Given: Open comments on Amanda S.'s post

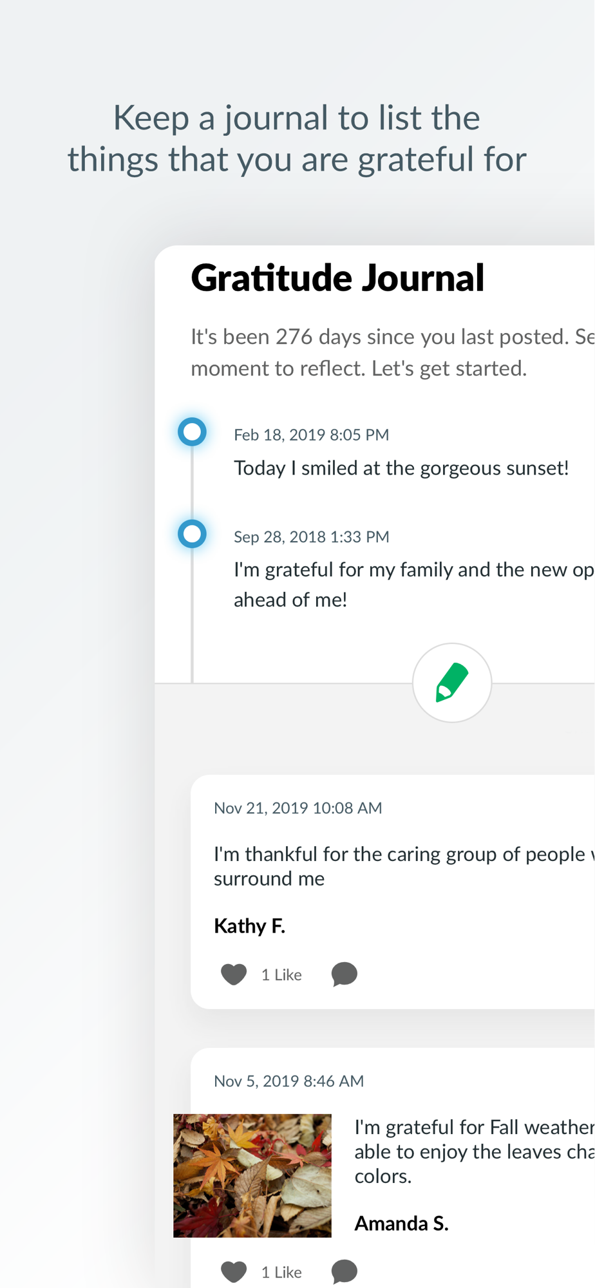Looking at the screenshot, I should click(x=345, y=1272).
